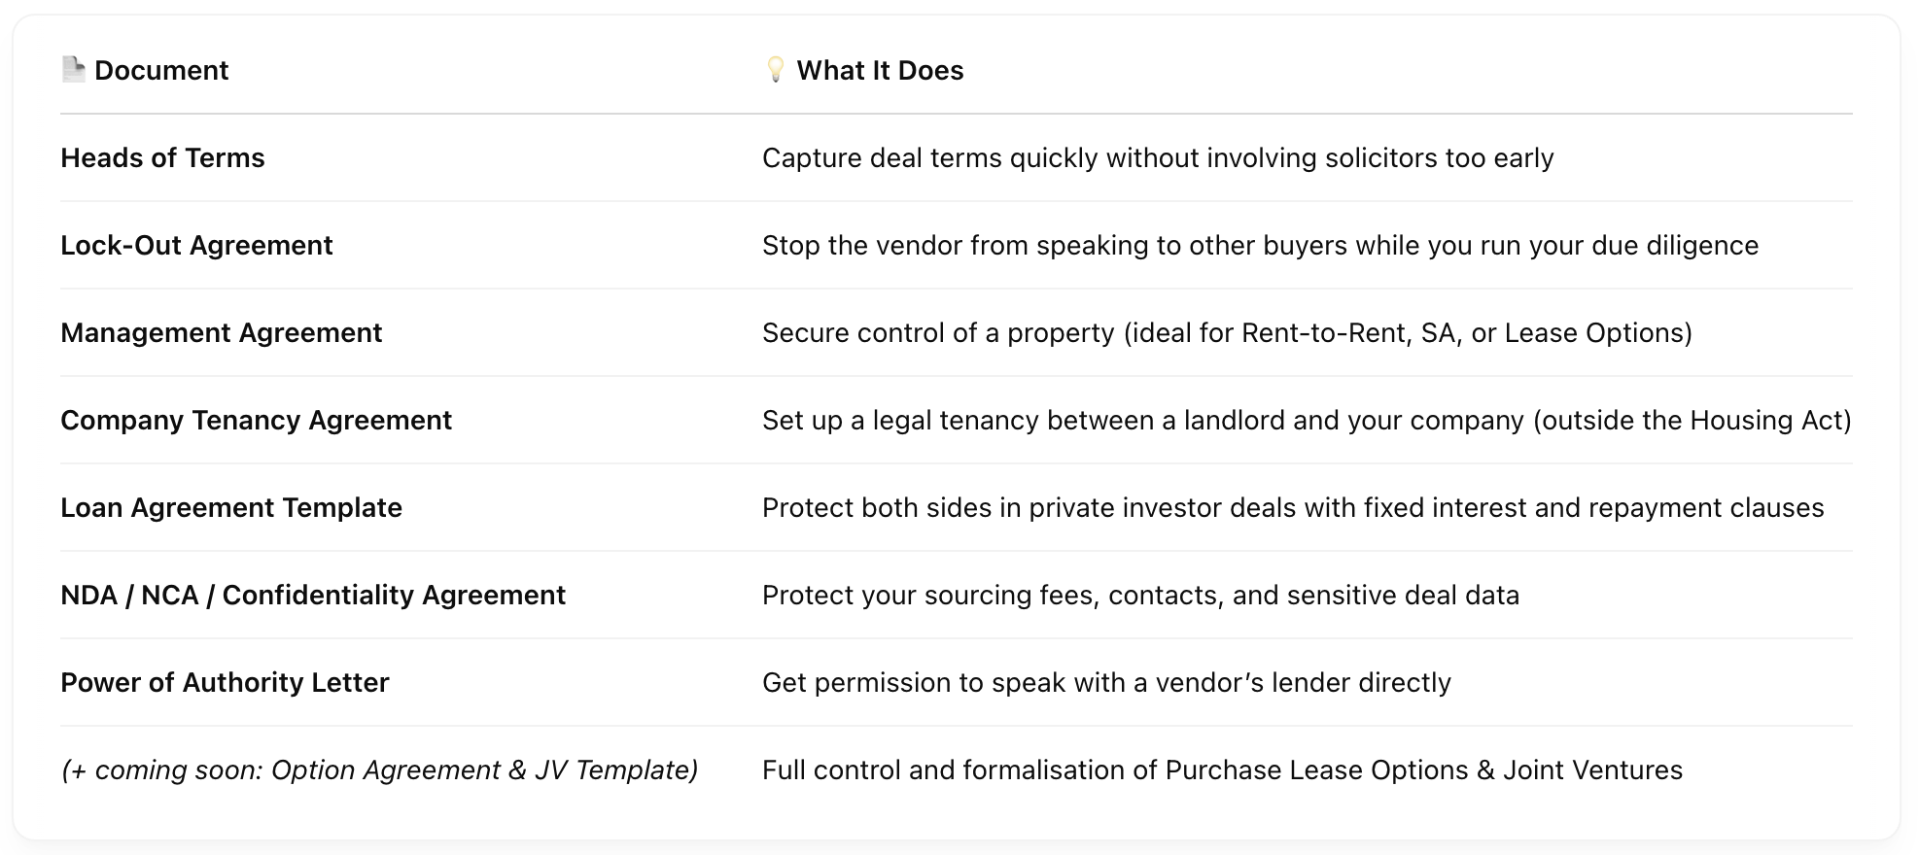Click the private investor deals description
Image resolution: width=1919 pixels, height=855 pixels.
pos(1293,508)
